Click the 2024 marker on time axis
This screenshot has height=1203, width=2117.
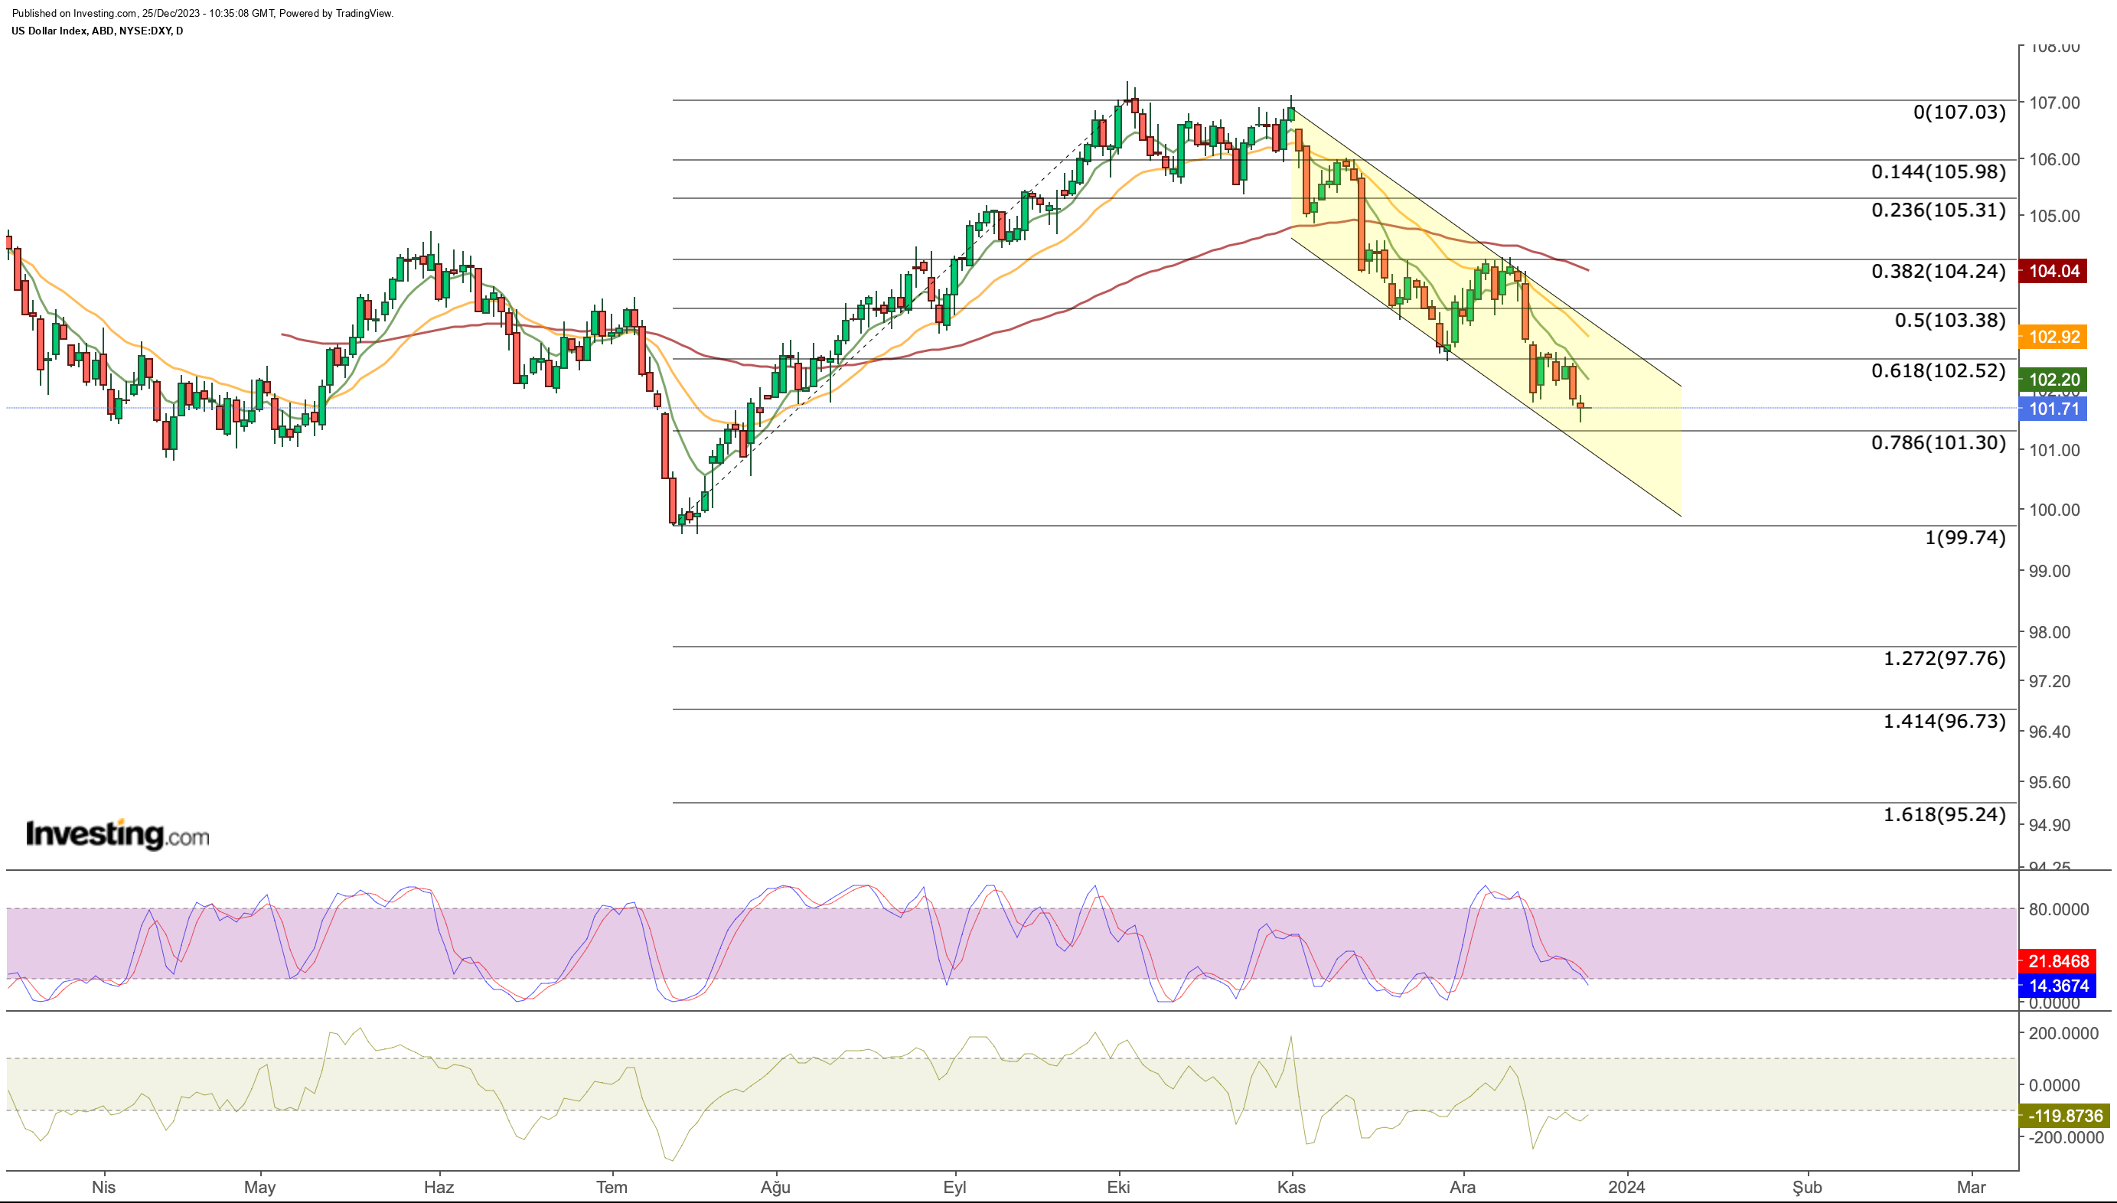click(x=1626, y=1187)
